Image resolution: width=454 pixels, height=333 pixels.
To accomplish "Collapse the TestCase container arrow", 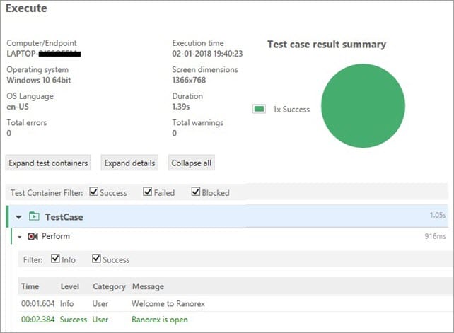I will coord(18,217).
